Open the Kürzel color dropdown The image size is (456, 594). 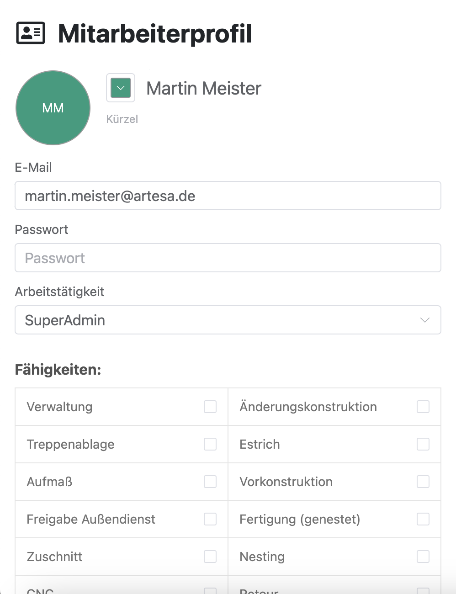[x=120, y=88]
